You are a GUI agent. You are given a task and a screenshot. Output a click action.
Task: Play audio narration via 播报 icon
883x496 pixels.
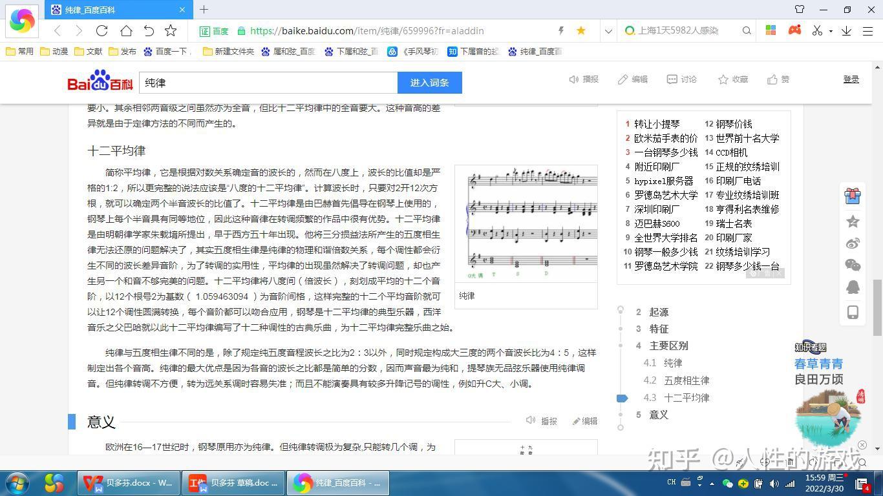pyautogui.click(x=582, y=79)
